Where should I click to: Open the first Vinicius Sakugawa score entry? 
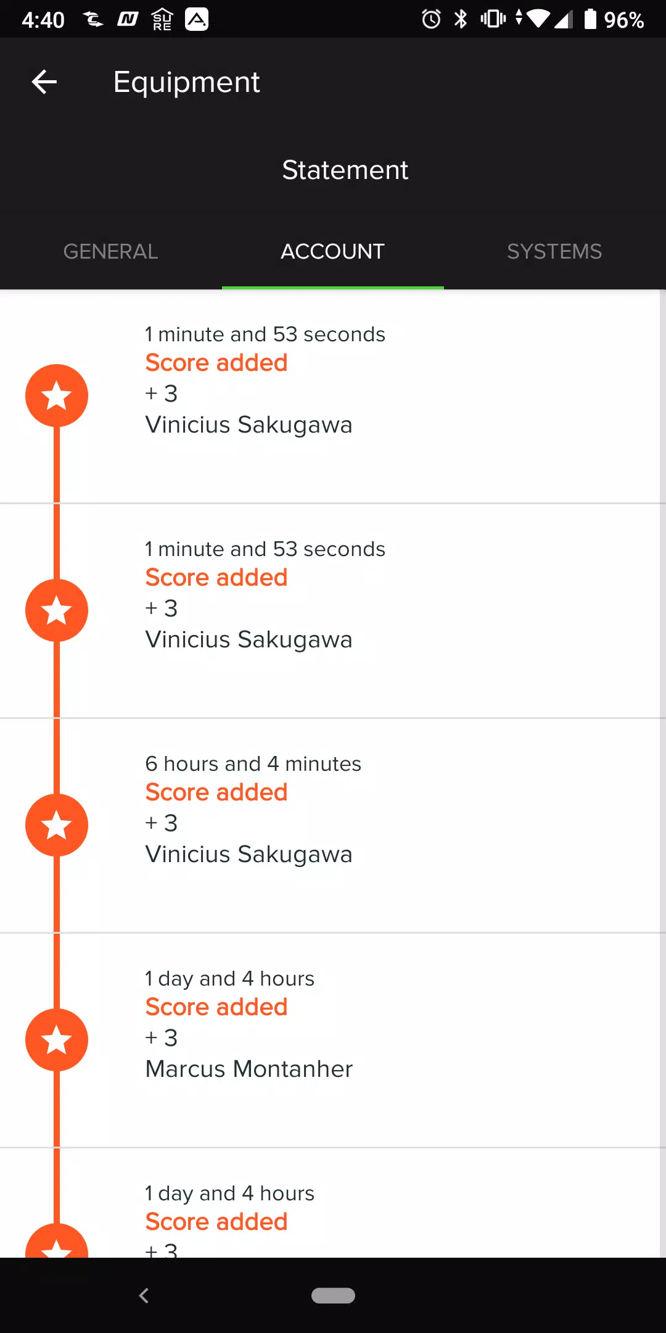tap(333, 396)
